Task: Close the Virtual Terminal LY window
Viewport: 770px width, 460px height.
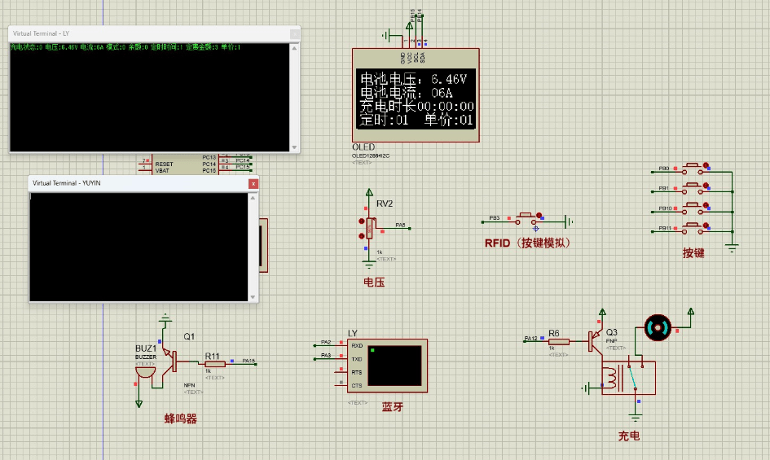Action: point(295,33)
